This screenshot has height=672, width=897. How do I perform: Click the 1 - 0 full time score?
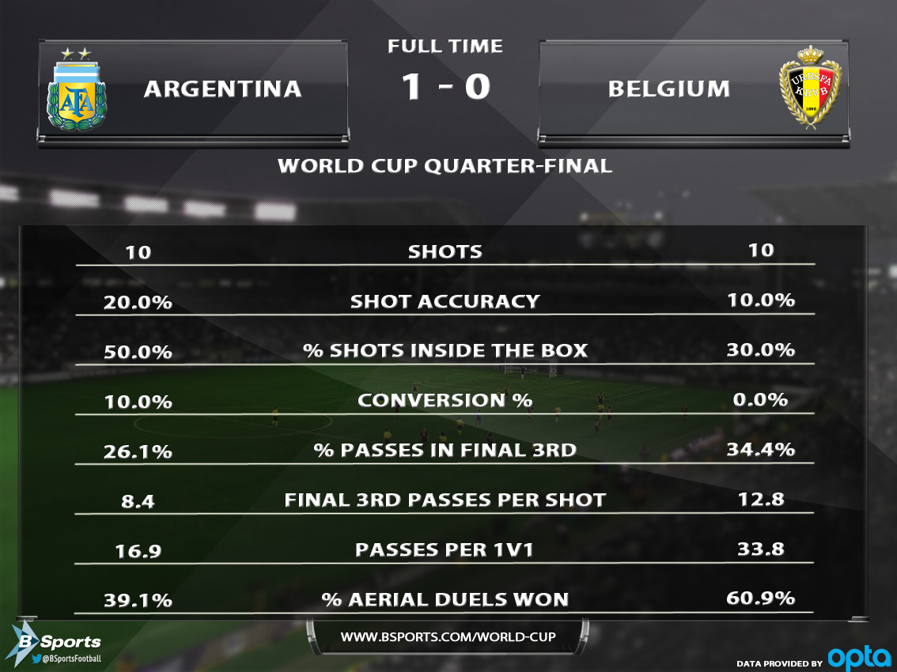pyautogui.click(x=445, y=87)
